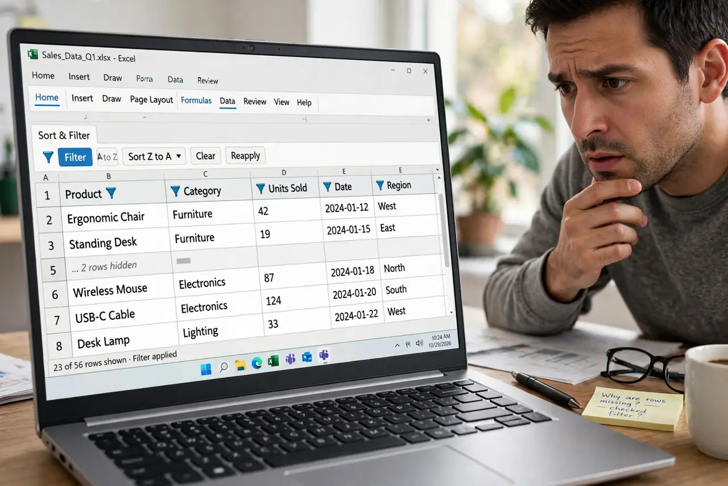
Task: Open the Product column filter funnel
Action: click(111, 193)
